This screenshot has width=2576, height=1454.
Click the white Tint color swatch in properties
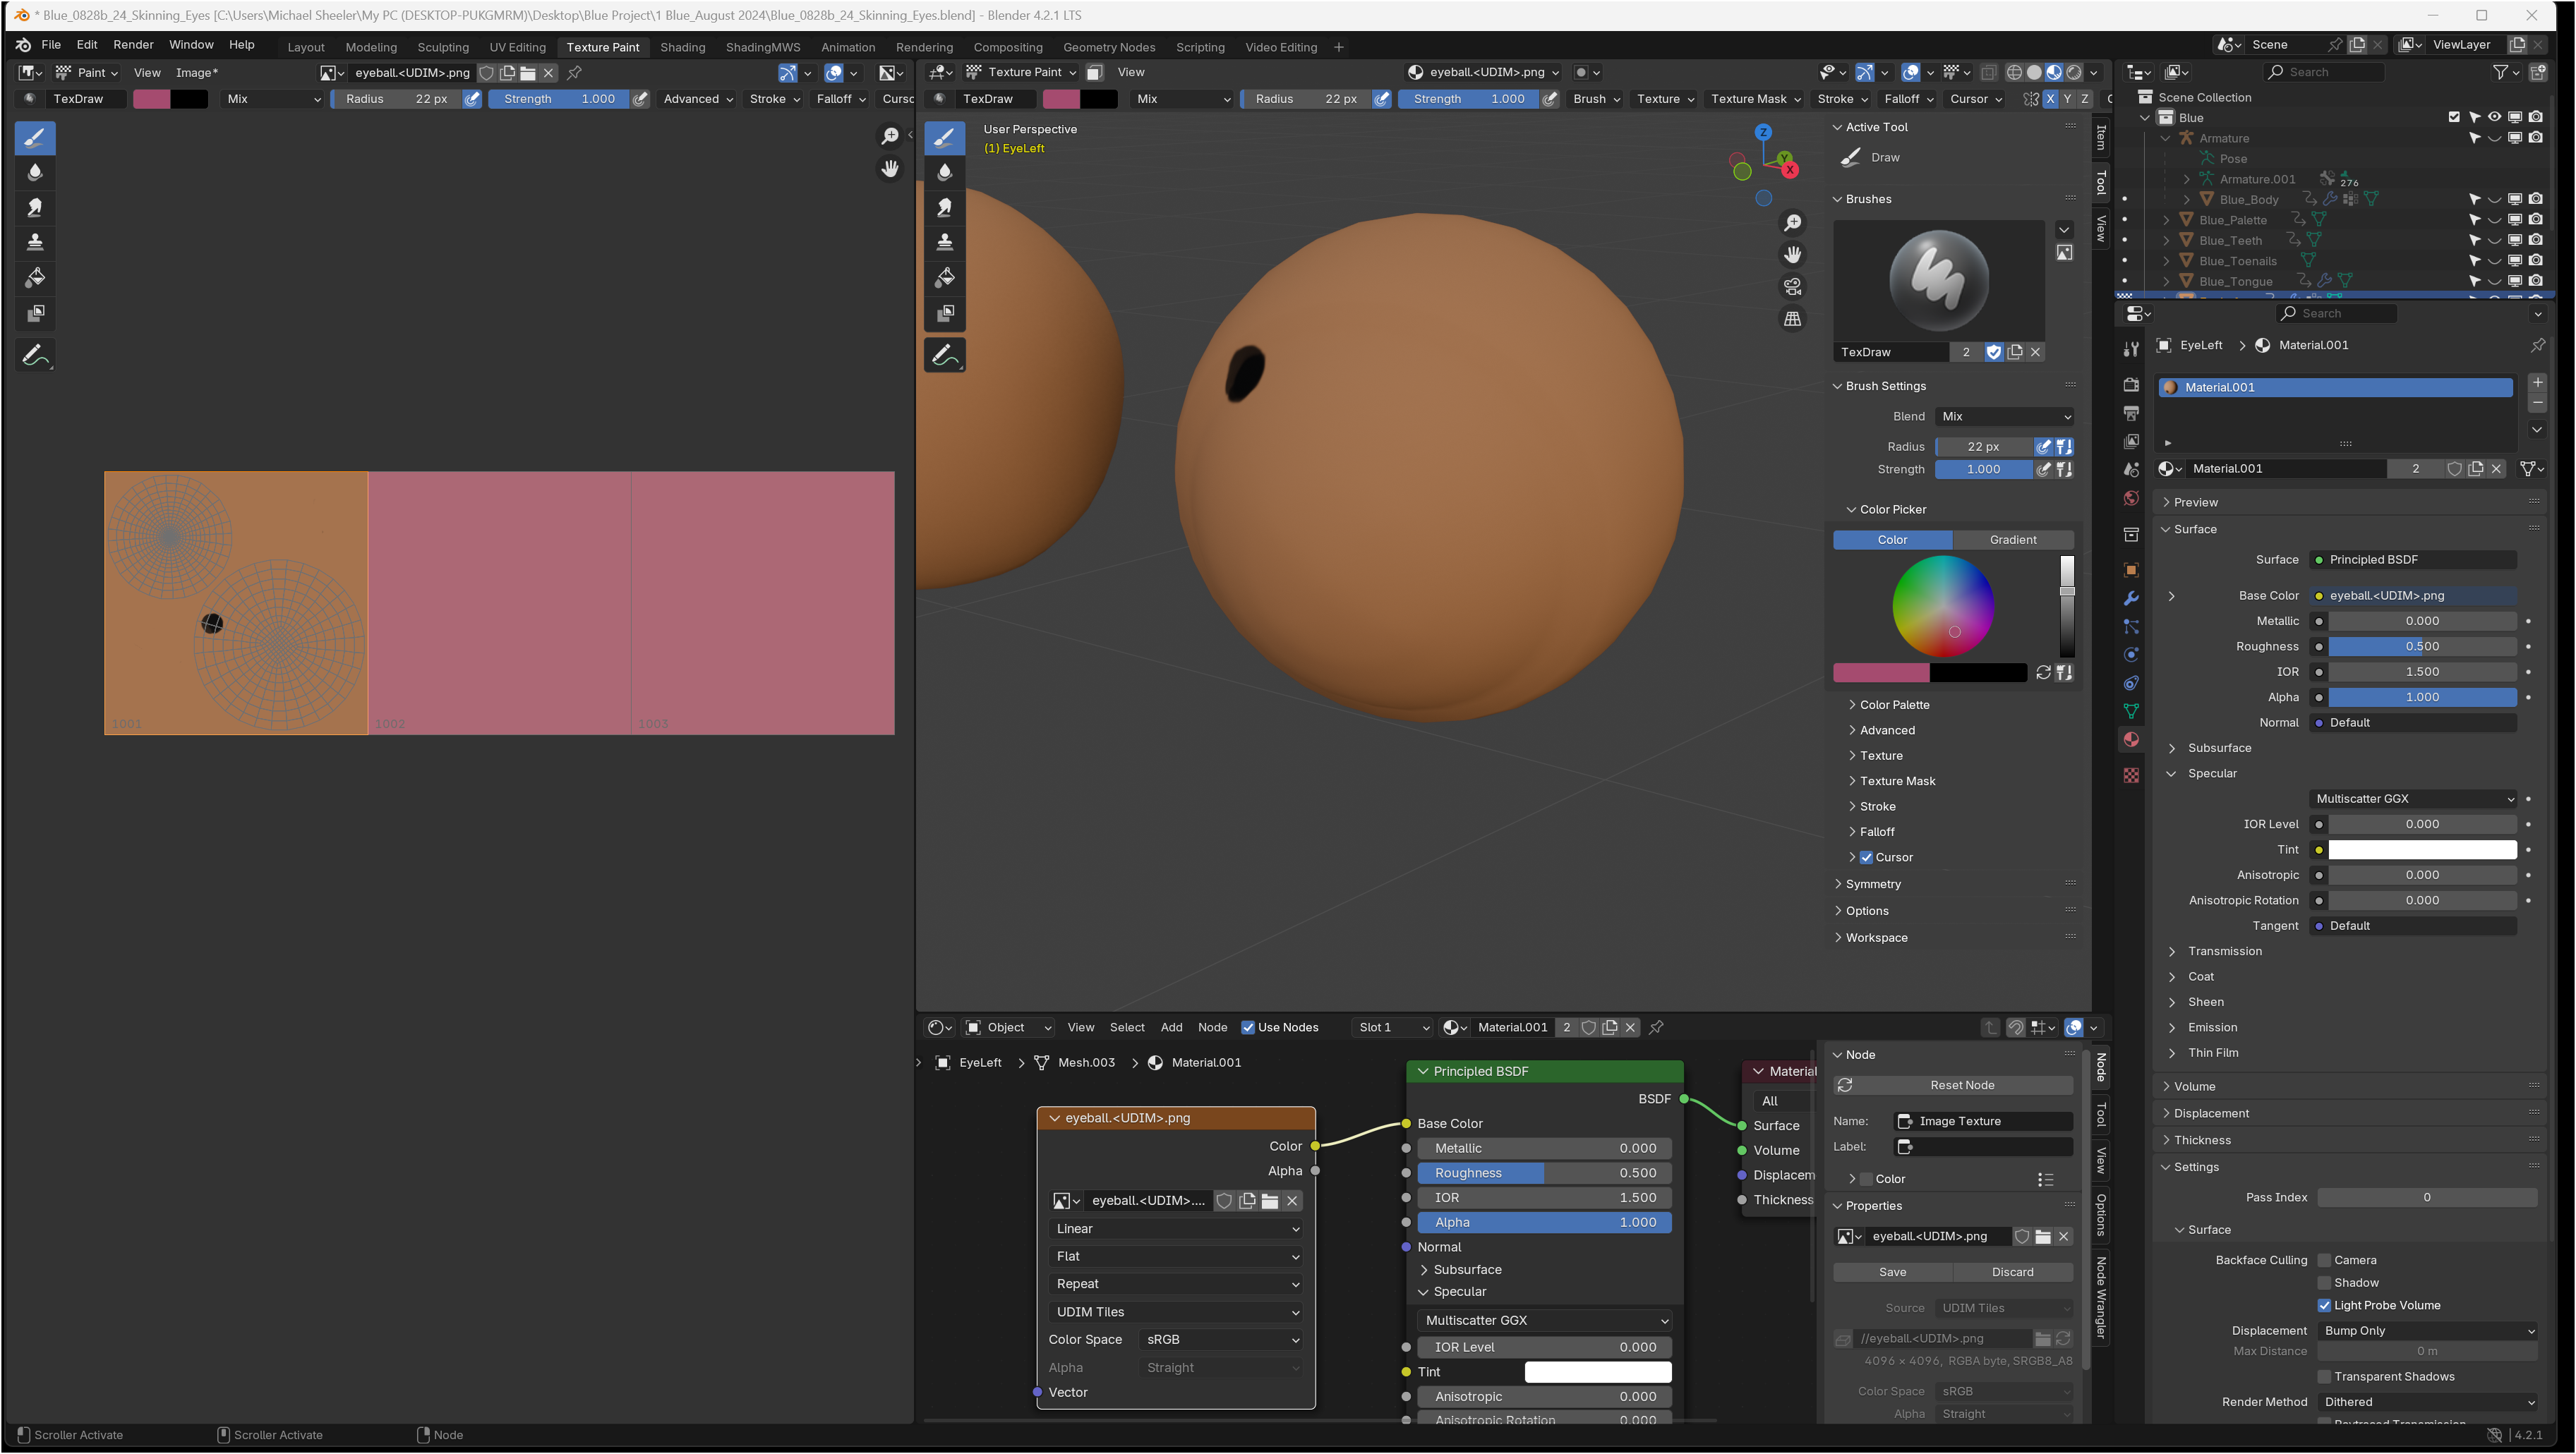click(2422, 849)
